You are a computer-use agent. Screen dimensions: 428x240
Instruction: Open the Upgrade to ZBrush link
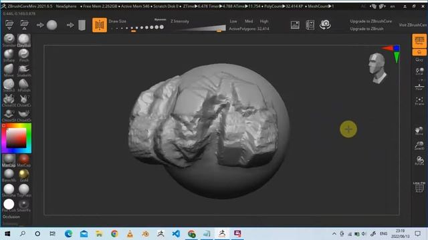tap(366, 29)
